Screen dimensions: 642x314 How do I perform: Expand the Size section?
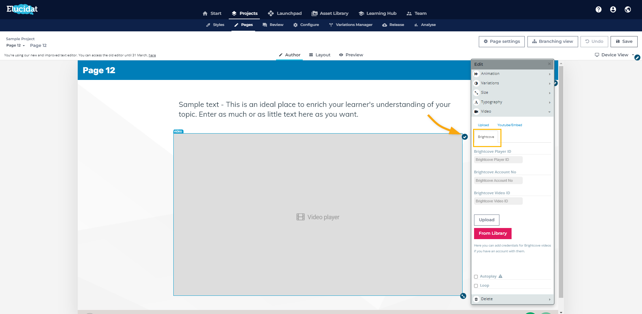512,93
